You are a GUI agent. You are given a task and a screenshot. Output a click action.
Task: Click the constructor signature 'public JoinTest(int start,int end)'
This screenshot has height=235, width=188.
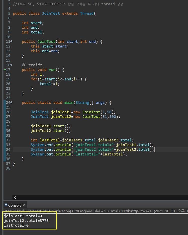(x=62, y=42)
